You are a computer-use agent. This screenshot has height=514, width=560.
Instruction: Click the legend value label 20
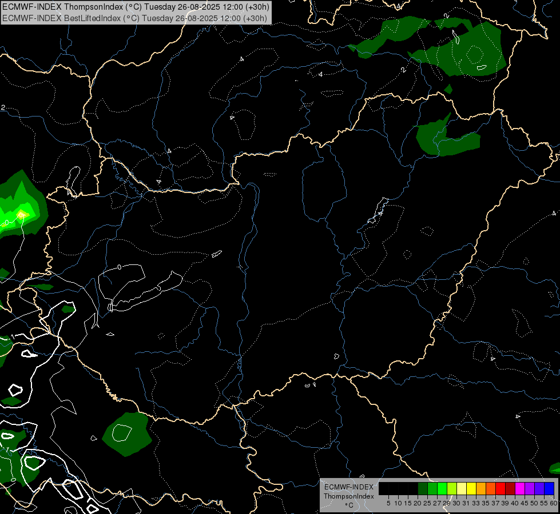tap(418, 503)
